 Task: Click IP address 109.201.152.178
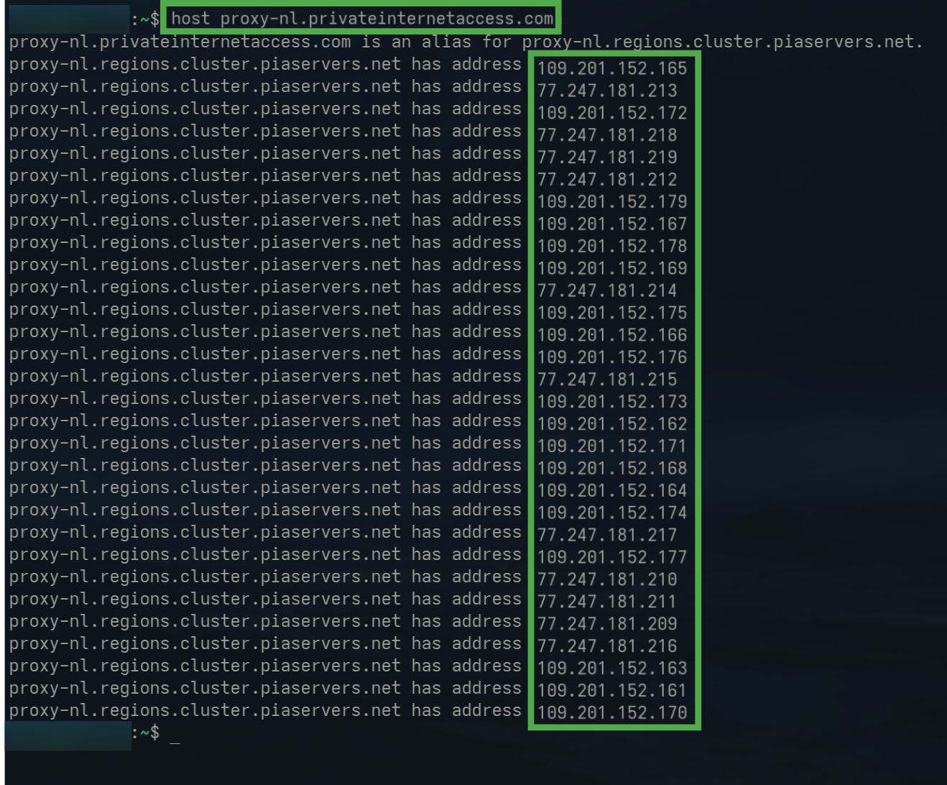(x=612, y=247)
